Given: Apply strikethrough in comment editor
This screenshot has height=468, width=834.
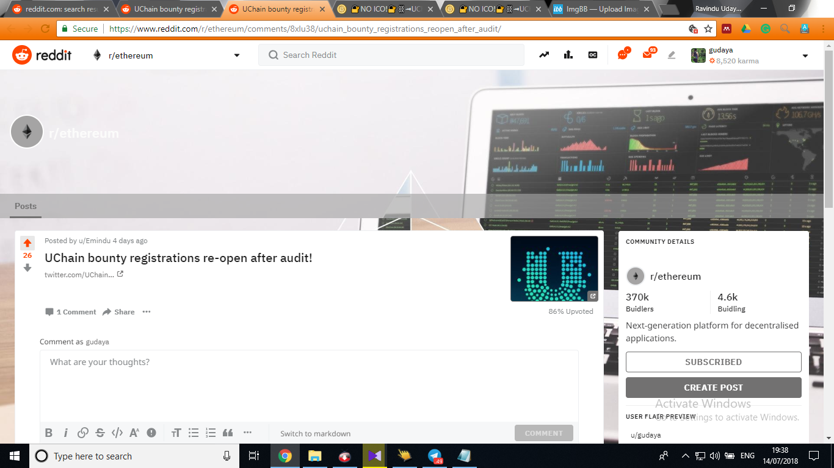Looking at the screenshot, I should 100,433.
